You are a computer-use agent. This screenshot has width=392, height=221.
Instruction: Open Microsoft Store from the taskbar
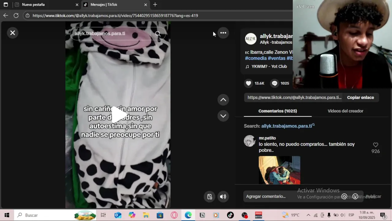(160, 215)
